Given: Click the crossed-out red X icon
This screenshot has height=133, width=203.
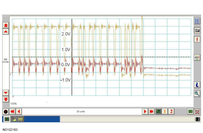Looking at the screenshot, I should (x=197, y=111).
